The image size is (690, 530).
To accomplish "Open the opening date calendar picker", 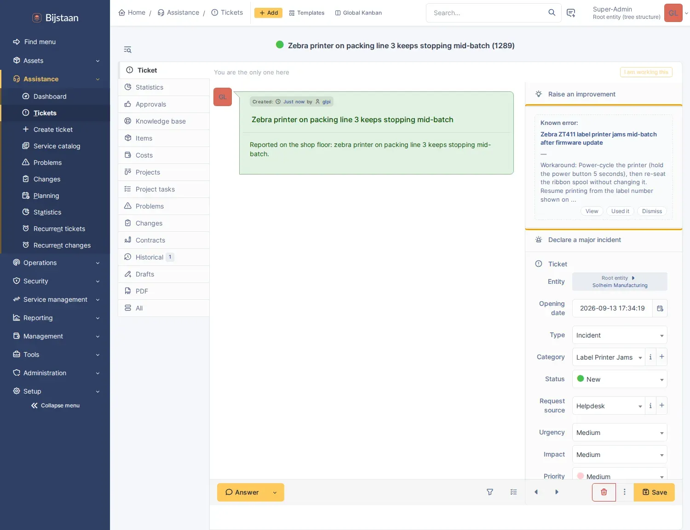I will point(660,308).
